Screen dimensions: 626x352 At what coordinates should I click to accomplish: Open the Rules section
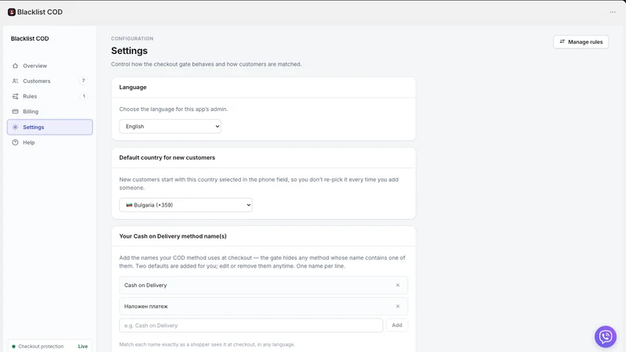[x=50, y=96]
